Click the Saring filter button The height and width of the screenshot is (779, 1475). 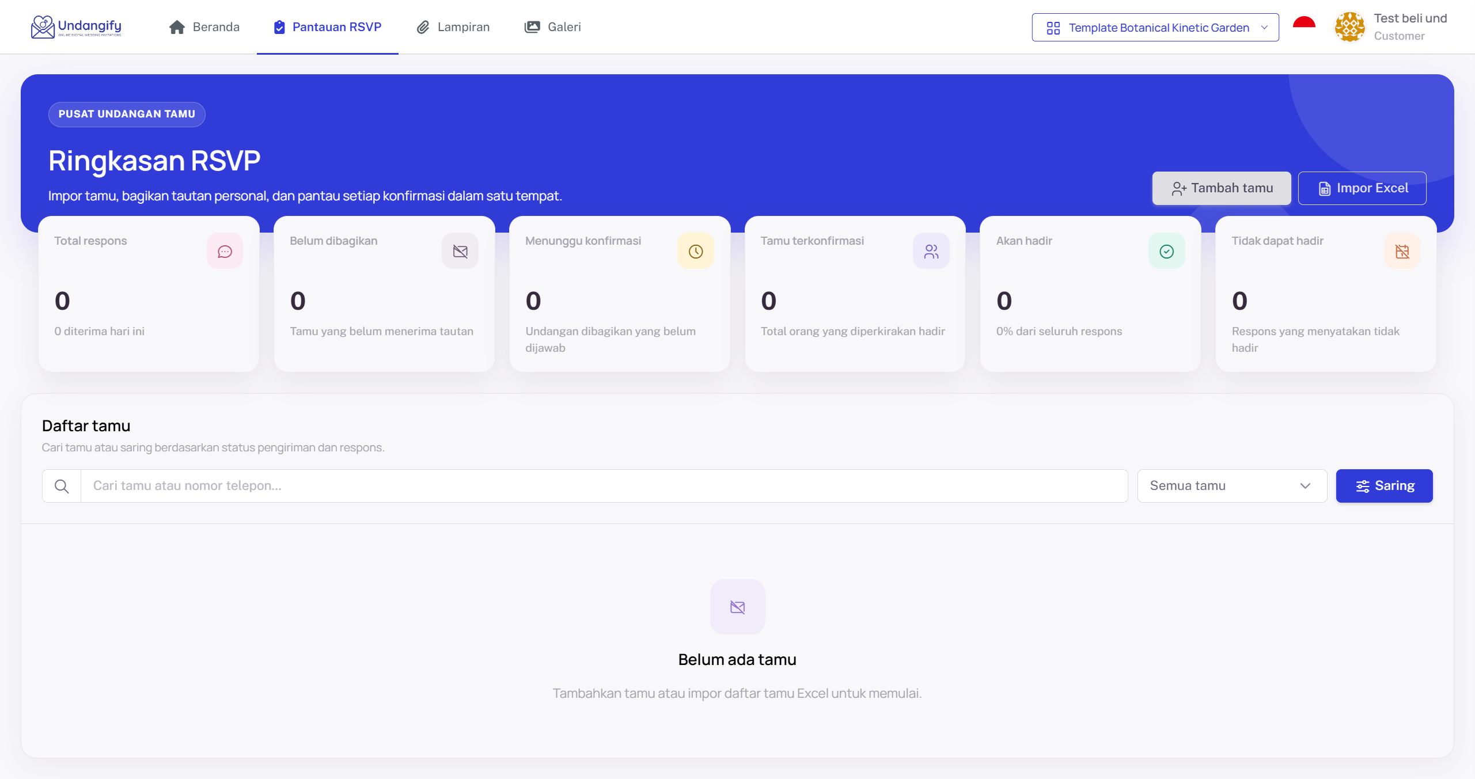pos(1384,486)
